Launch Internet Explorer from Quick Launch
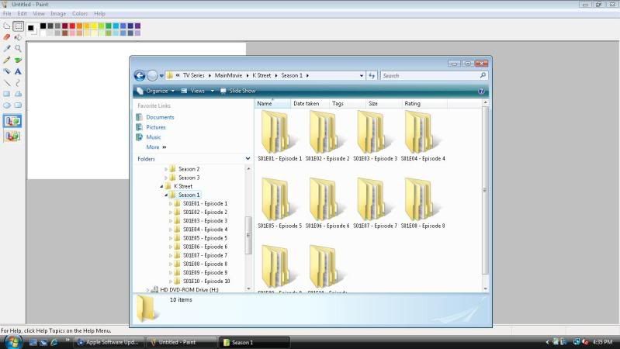The image size is (620, 349). click(54, 342)
